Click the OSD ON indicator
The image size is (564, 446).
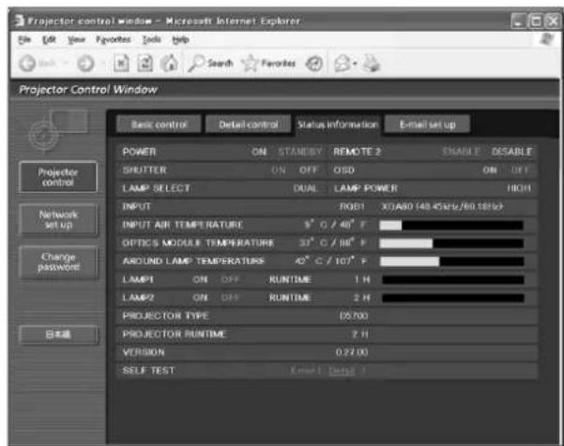tap(490, 171)
